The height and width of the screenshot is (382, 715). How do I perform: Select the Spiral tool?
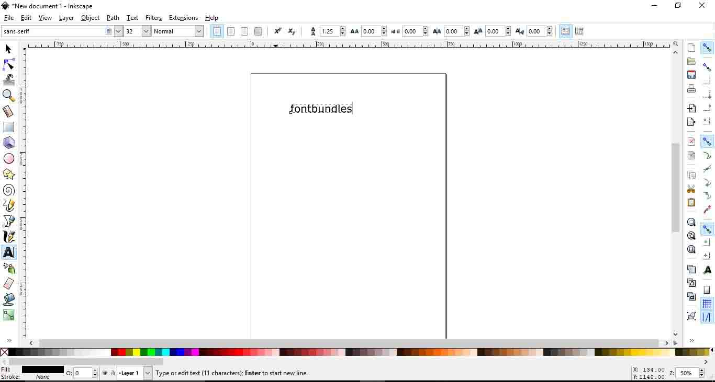8,190
